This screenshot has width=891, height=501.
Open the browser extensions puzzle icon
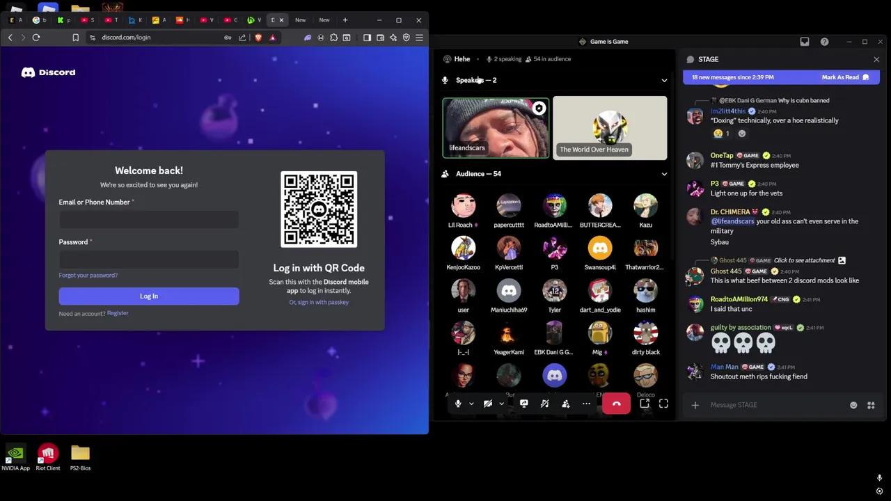coord(334,38)
